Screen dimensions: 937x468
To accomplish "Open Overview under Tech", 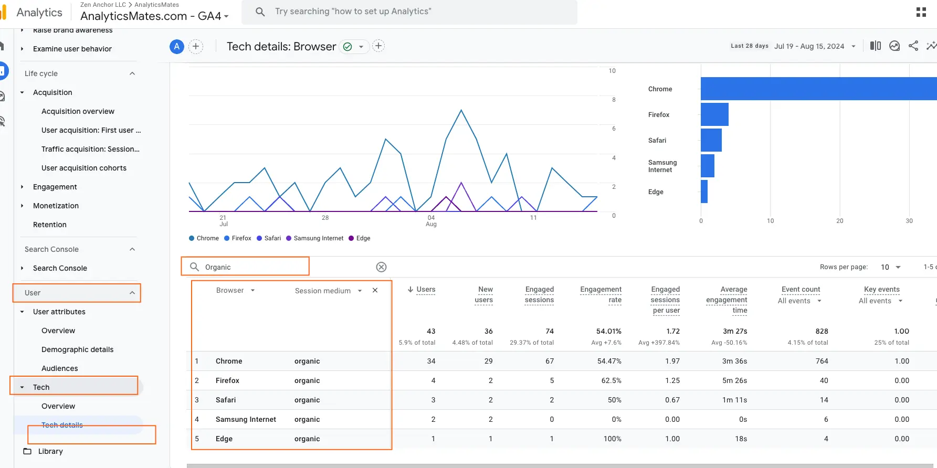I will click(58, 406).
